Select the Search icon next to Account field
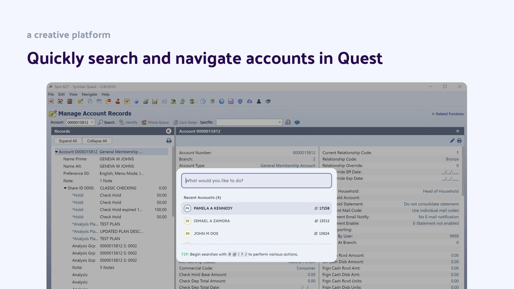Image resolution: width=514 pixels, height=289 pixels. point(106,122)
